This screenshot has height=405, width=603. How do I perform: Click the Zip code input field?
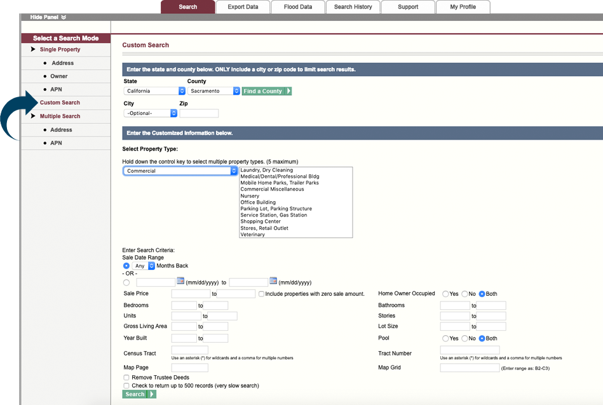point(199,114)
